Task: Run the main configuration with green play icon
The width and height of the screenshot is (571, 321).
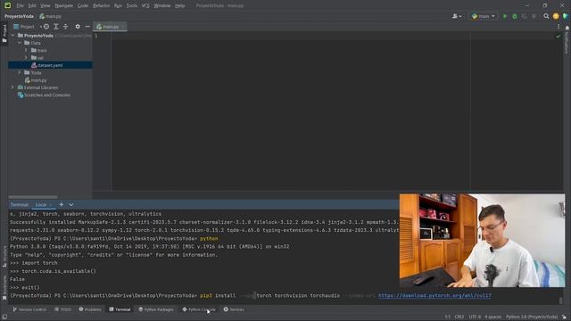Action: (x=505, y=16)
